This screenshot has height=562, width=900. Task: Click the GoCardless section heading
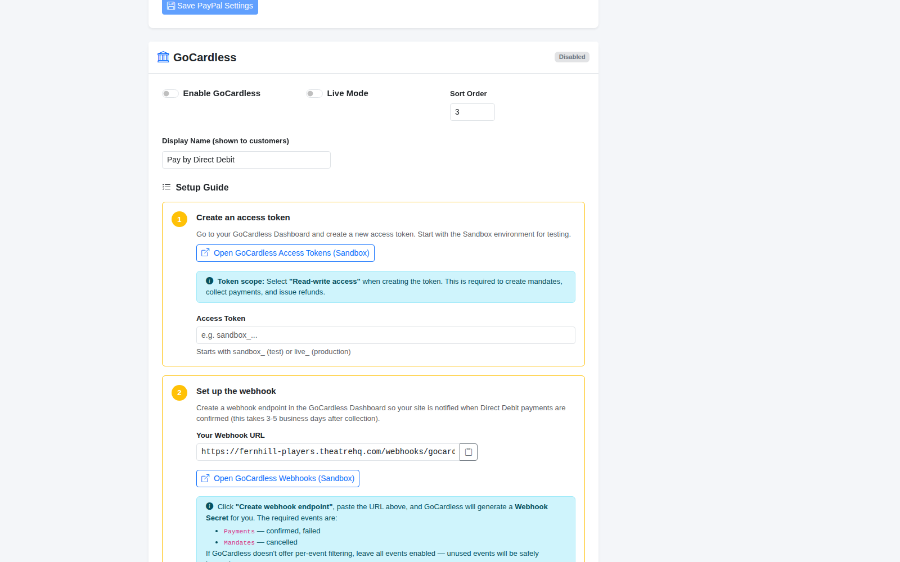tap(205, 57)
